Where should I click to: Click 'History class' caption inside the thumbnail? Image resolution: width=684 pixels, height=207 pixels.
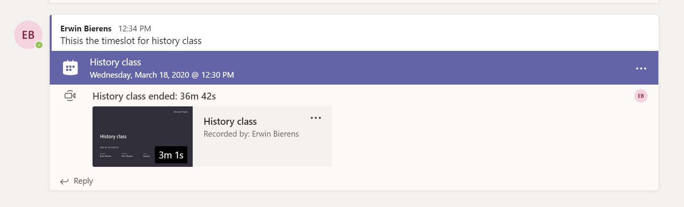coord(113,137)
